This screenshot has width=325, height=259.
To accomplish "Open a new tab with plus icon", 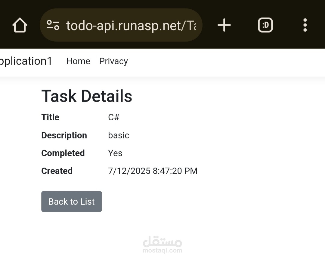I will coord(224,25).
